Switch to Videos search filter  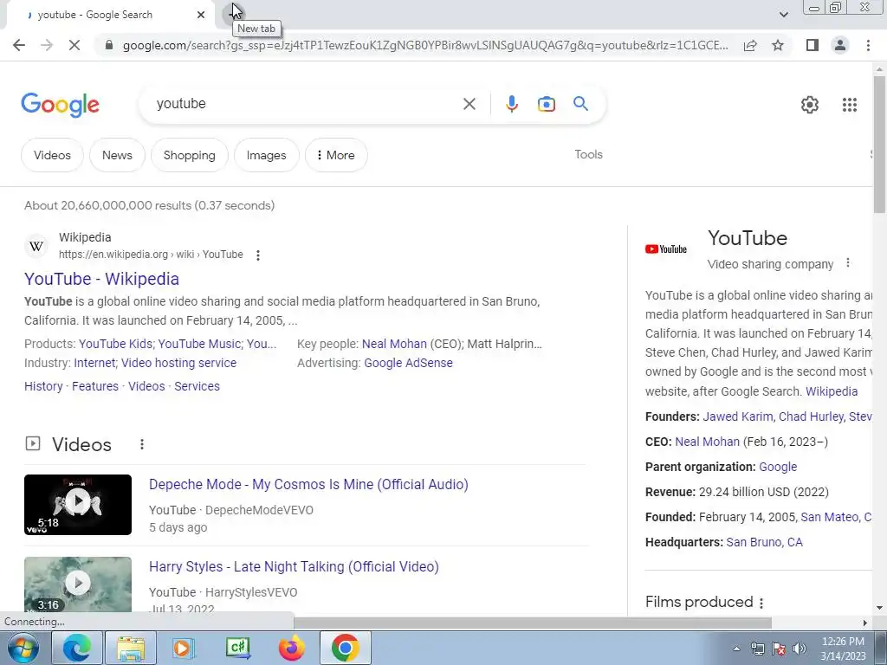tap(52, 155)
